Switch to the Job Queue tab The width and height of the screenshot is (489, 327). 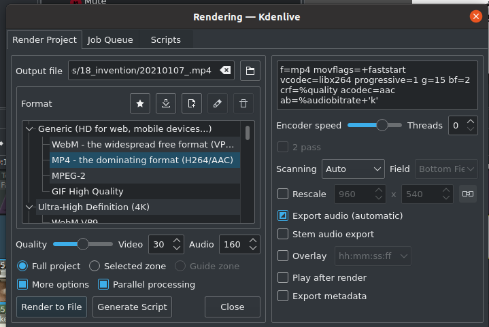tap(110, 40)
